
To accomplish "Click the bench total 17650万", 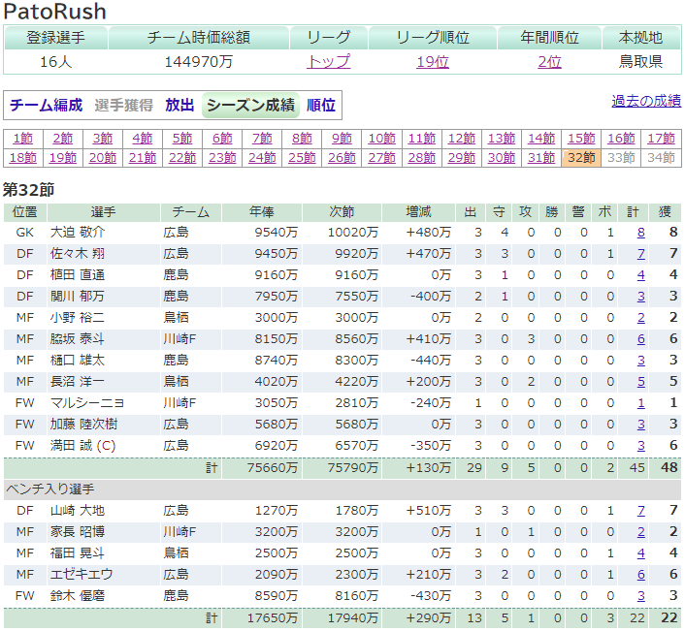I will pos(273,617).
